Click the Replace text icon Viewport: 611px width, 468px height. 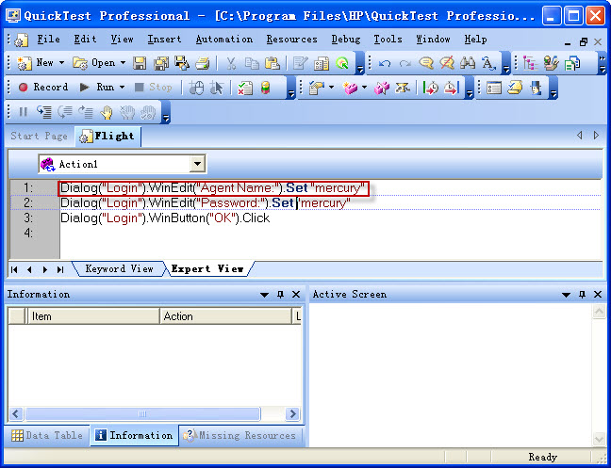(488, 63)
